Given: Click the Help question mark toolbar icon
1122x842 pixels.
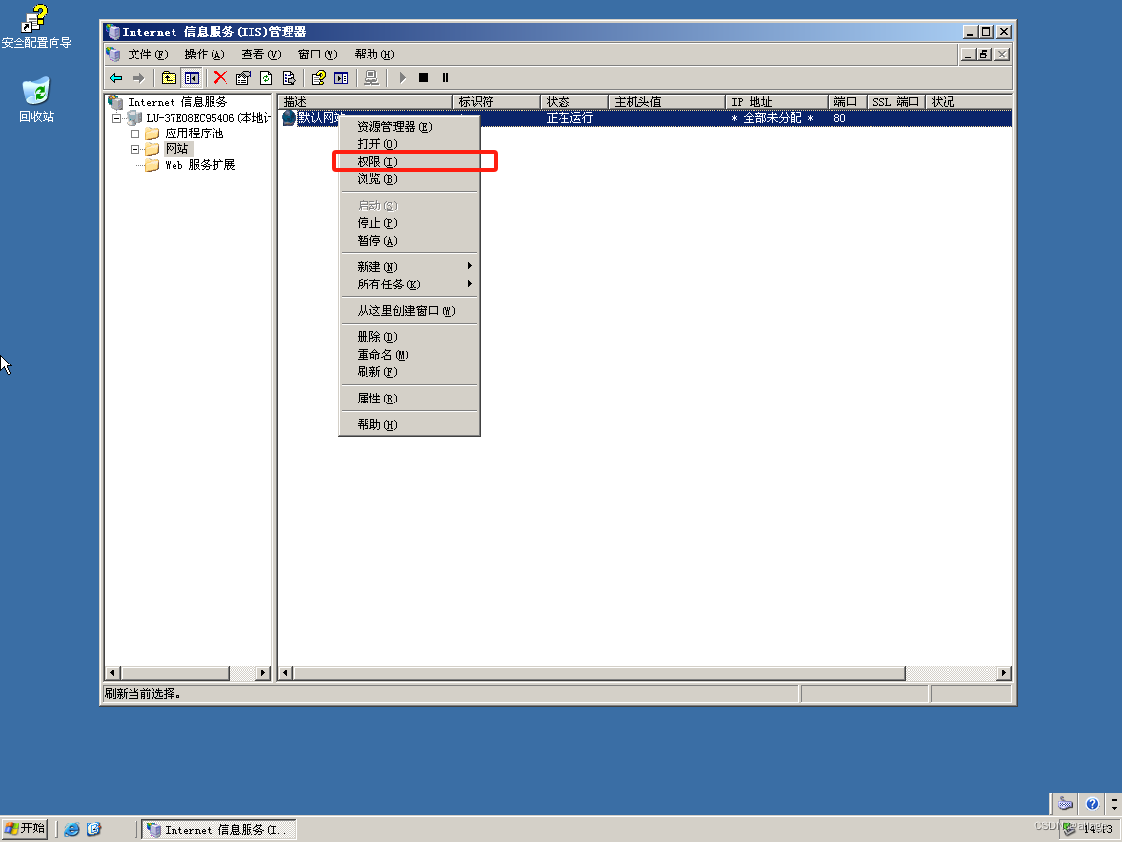Looking at the screenshot, I should click(x=319, y=78).
